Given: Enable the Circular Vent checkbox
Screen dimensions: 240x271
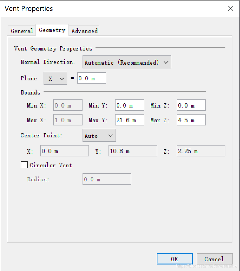Looking at the screenshot, I should click(x=24, y=165).
